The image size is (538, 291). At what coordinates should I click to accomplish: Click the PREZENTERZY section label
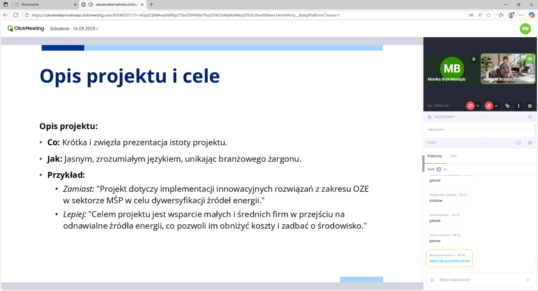click(x=436, y=130)
